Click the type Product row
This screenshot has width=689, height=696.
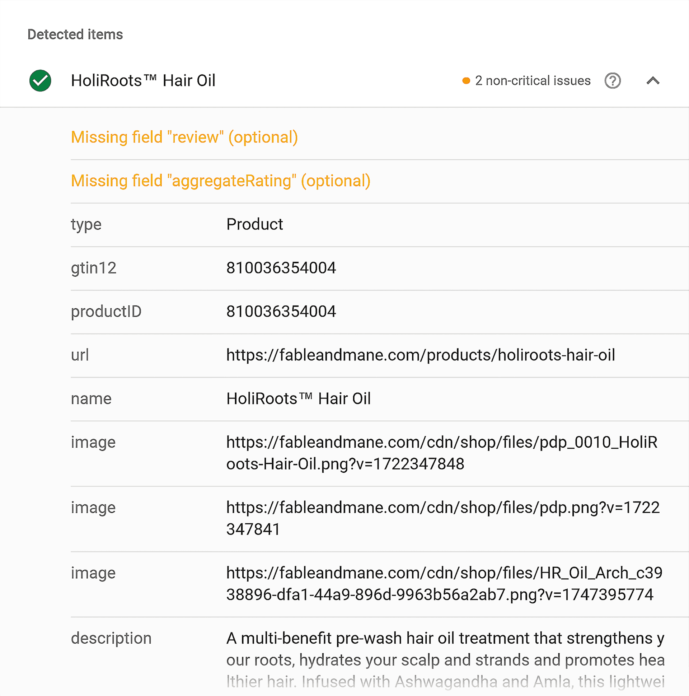(380, 225)
